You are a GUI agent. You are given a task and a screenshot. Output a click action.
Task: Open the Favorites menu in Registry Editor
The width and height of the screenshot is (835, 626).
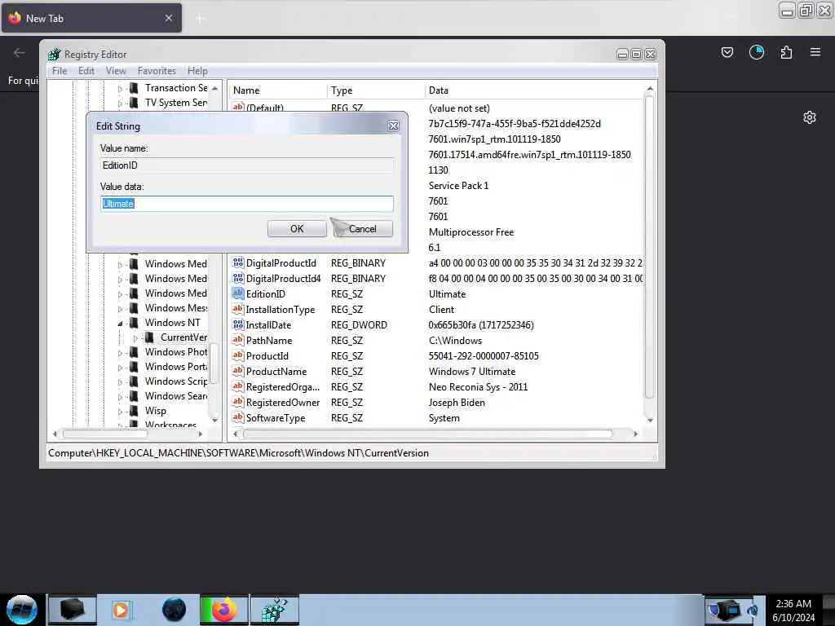pyautogui.click(x=157, y=71)
